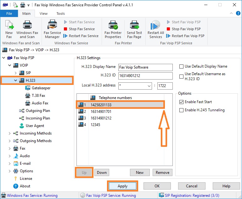Launch Fax Service Manager
Image resolution: width=242 pixels, height=199 pixels.
click(x=52, y=29)
